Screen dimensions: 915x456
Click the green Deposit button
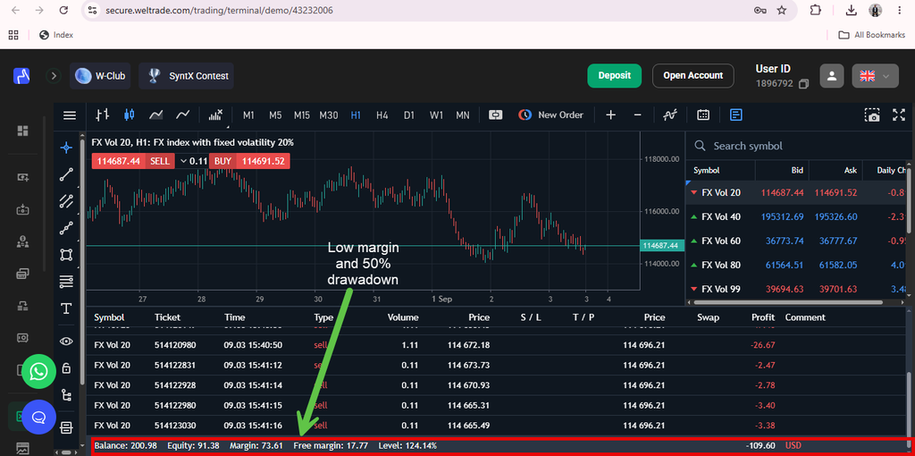pyautogui.click(x=615, y=76)
